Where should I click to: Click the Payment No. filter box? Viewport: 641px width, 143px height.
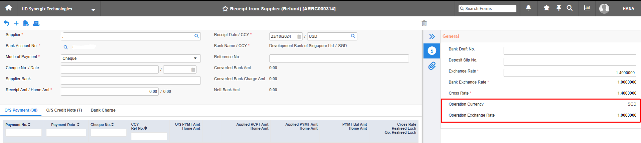(x=23, y=133)
